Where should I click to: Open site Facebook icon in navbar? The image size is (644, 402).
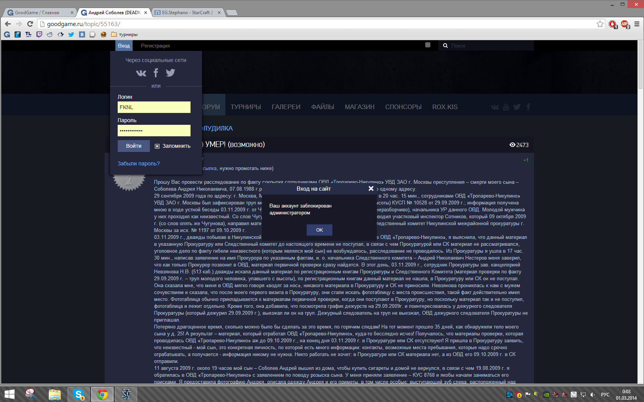click(x=528, y=107)
